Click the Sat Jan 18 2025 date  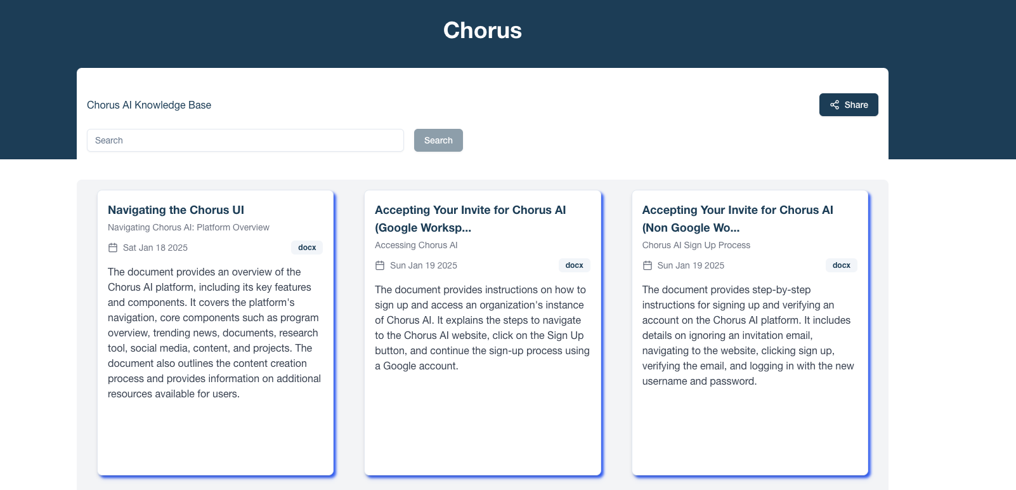pyautogui.click(x=155, y=248)
